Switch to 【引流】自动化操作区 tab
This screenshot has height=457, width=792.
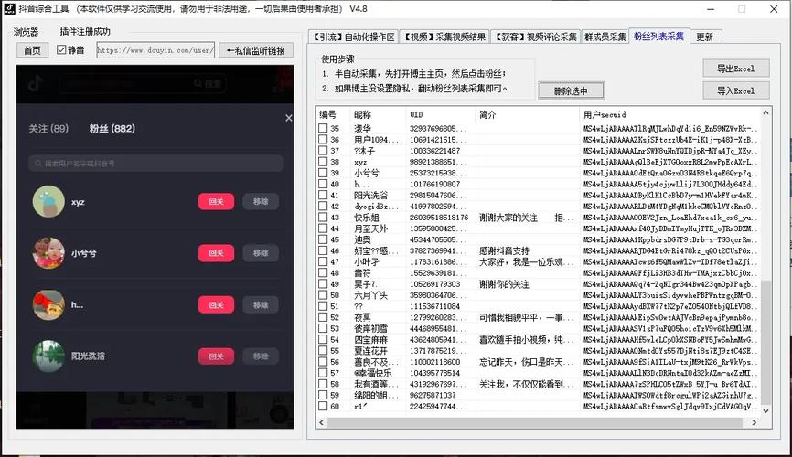353,37
